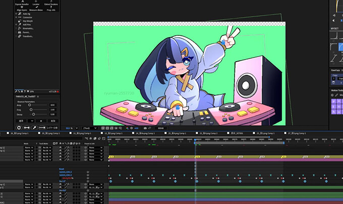Select the Key Morph tool

point(29,21)
